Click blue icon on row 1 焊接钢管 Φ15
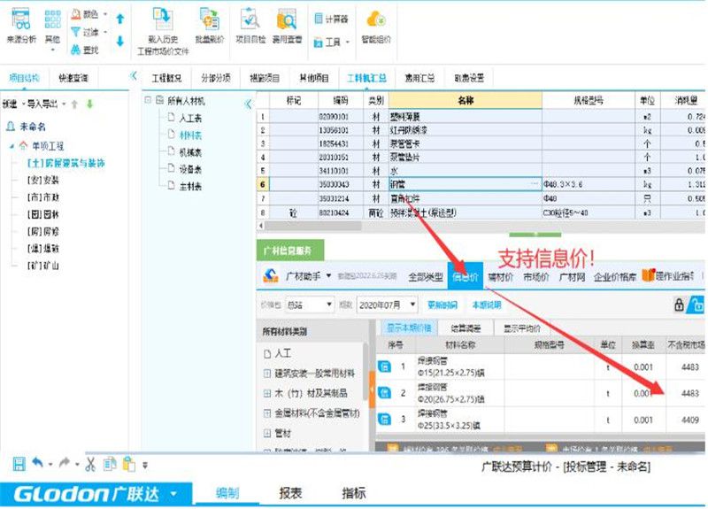 (x=384, y=366)
